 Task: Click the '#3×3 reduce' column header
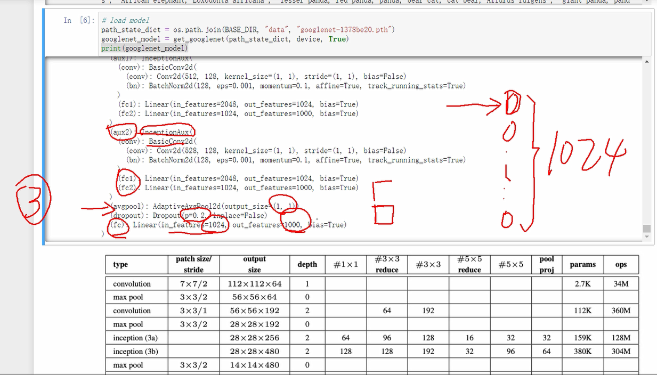point(387,264)
